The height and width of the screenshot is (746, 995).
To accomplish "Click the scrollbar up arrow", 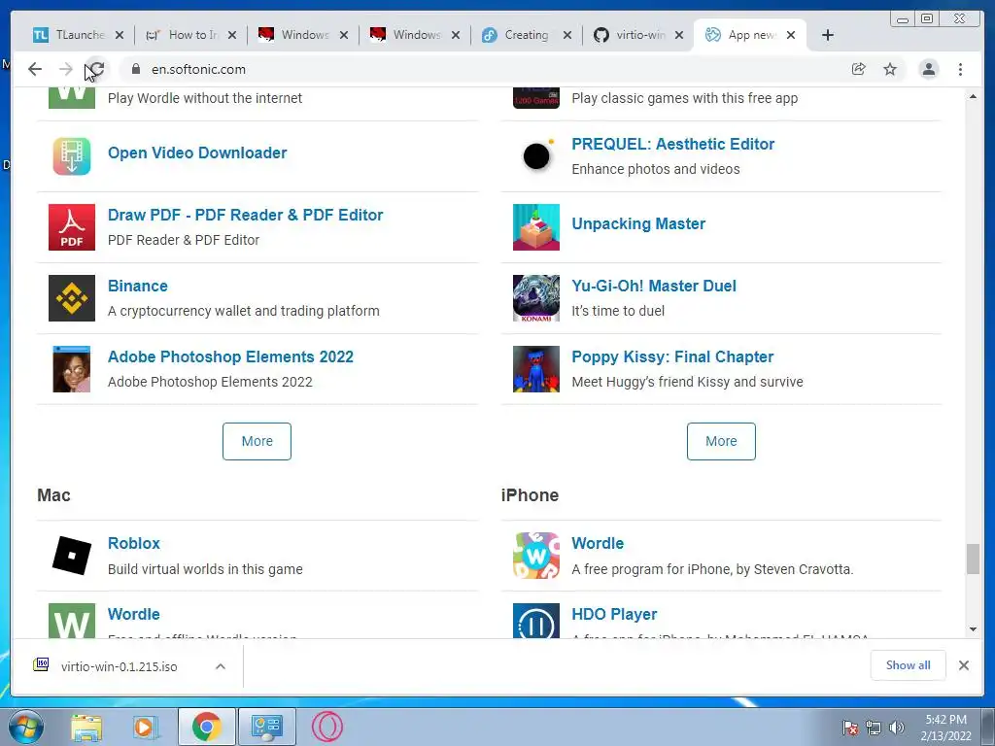I will (973, 96).
